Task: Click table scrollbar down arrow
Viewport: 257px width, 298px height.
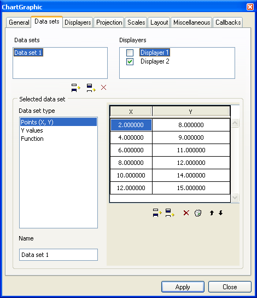Action: click(x=235, y=198)
